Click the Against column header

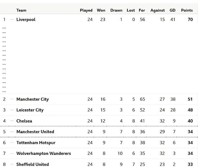pos(158,10)
